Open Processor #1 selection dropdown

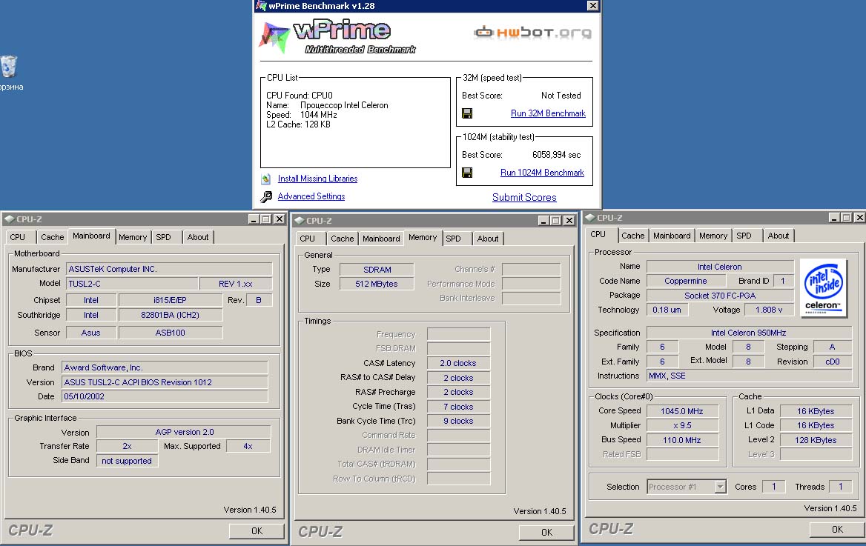720,487
